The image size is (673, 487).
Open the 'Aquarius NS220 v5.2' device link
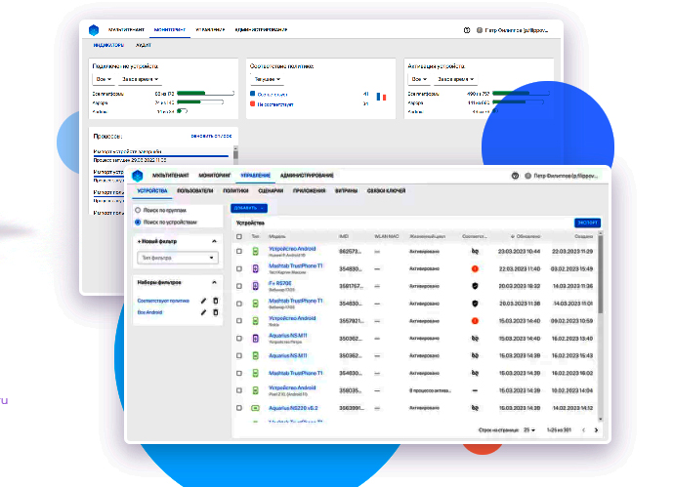click(x=293, y=408)
